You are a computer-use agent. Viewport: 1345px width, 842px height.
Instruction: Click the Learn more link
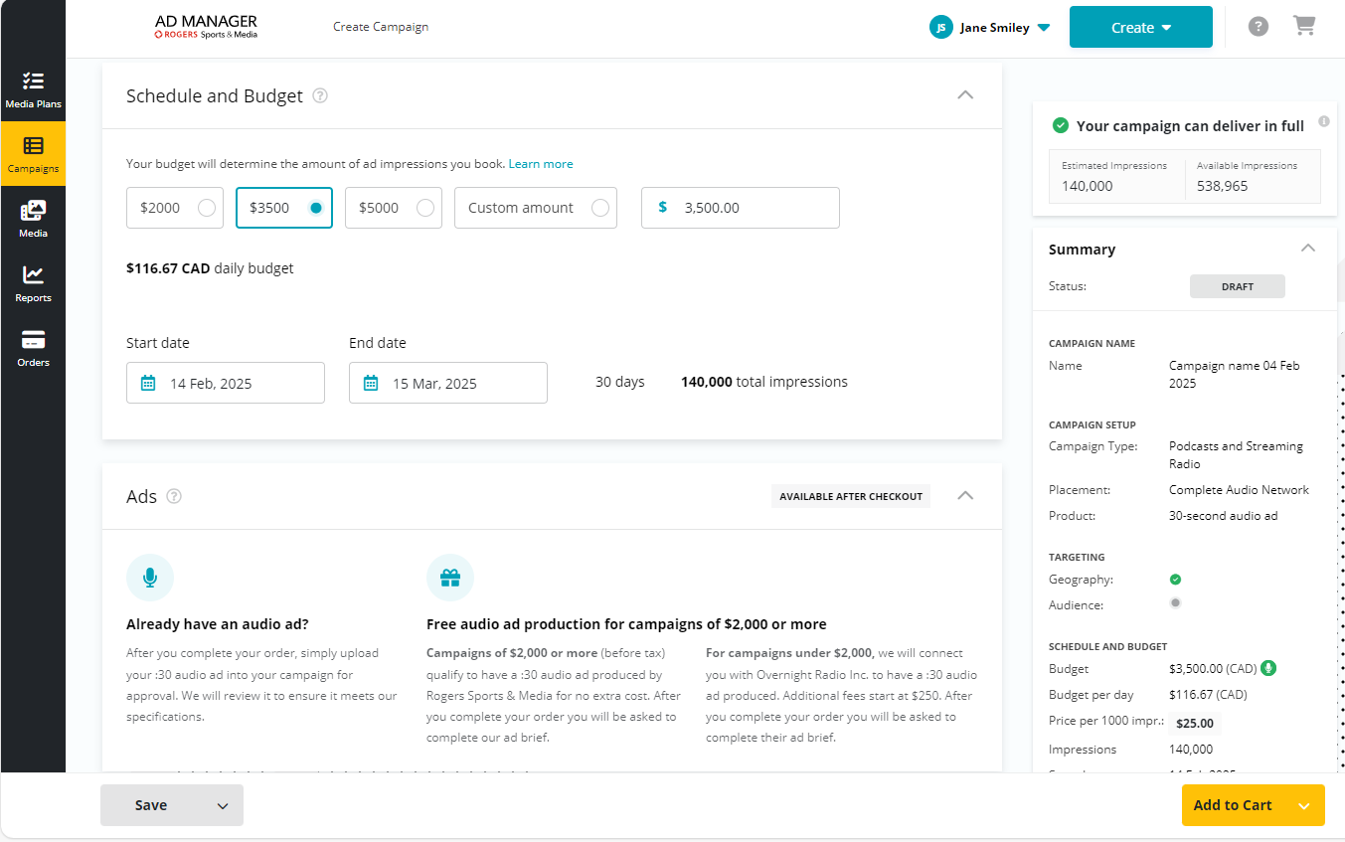point(540,164)
